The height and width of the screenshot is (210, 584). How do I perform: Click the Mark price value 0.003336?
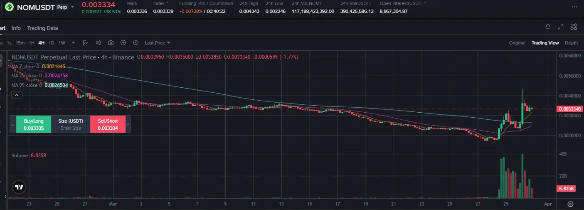[137, 11]
